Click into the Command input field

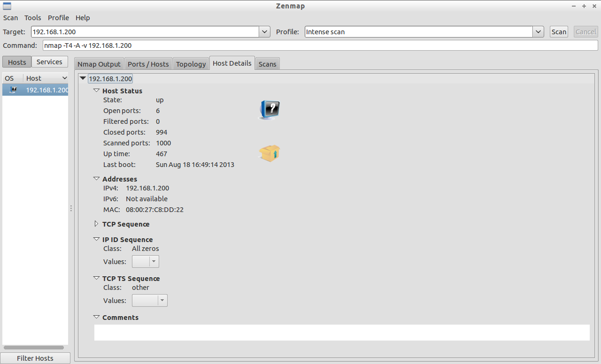(320, 45)
